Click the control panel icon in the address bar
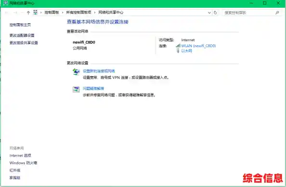The width and height of the screenshot is (286, 187). click(x=35, y=12)
